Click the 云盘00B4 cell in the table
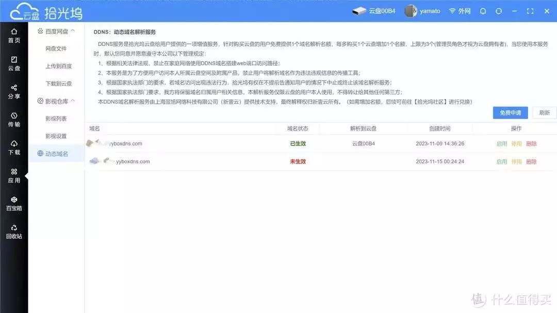 tap(364, 143)
